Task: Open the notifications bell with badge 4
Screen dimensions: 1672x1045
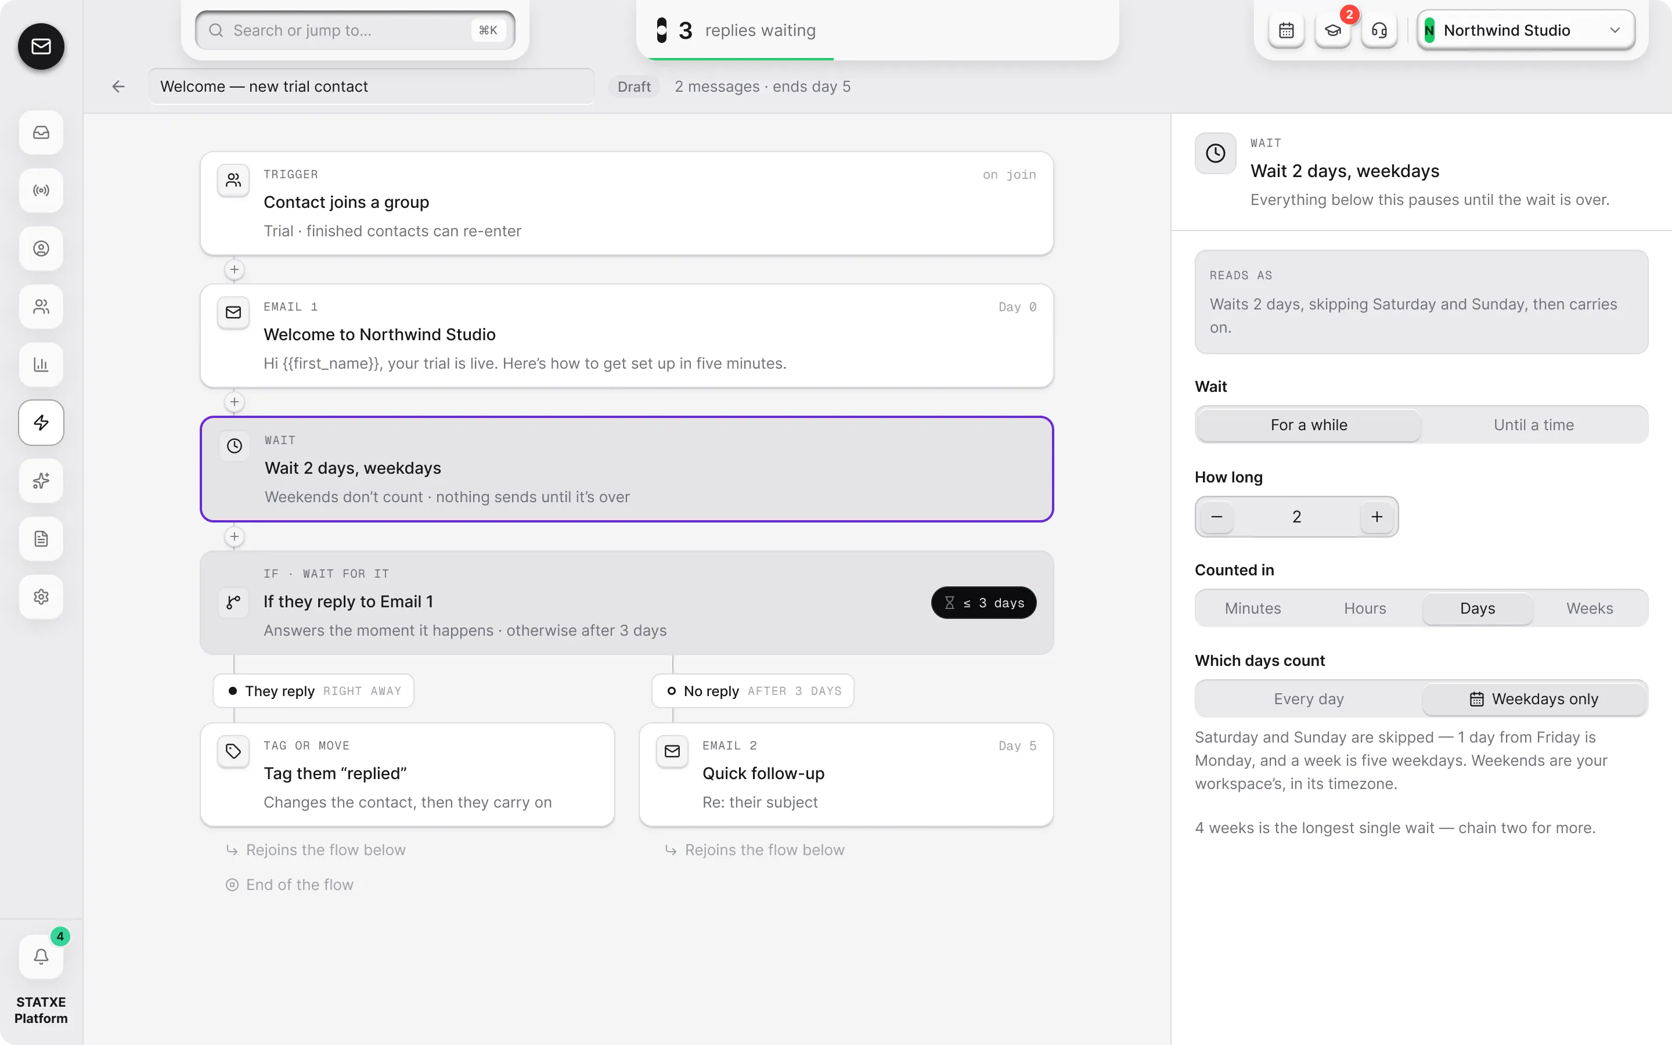Action: [41, 957]
